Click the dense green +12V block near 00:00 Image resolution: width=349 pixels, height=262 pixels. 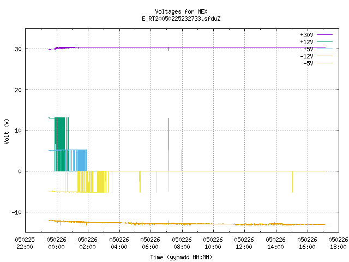(x=60, y=144)
